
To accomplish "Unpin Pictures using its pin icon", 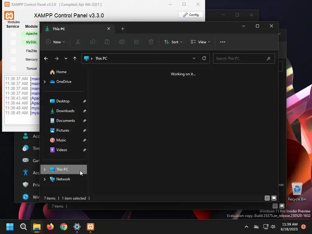I will pos(84,130).
